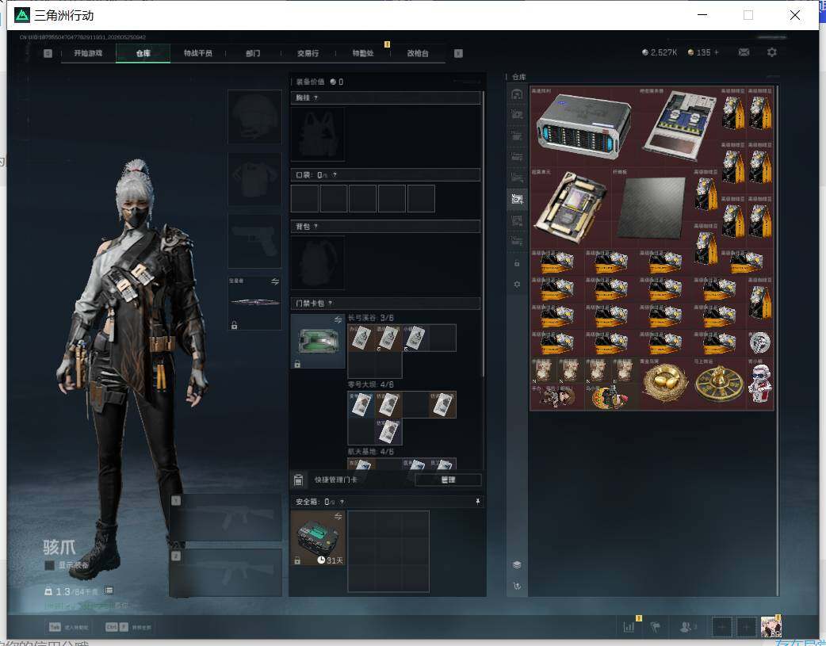The height and width of the screenshot is (646, 826).
Task: Click the pistol sidearm slot
Action: point(254,241)
